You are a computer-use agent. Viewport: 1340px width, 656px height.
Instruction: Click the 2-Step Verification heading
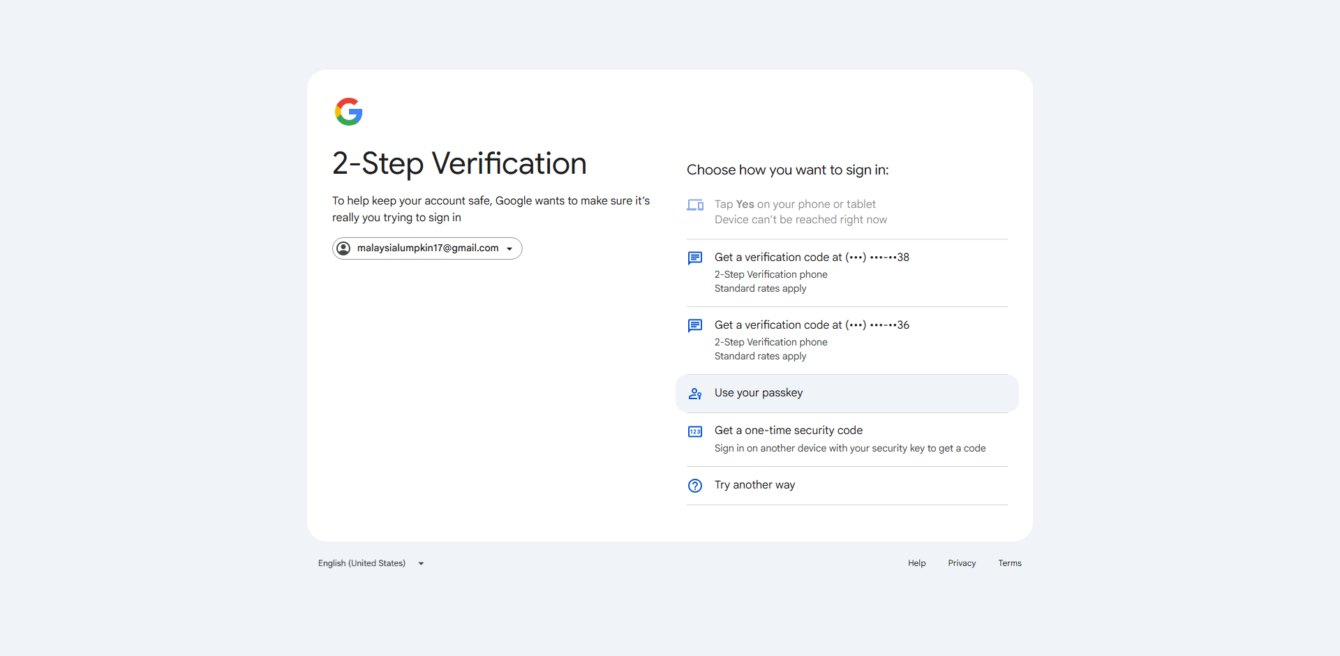click(459, 164)
